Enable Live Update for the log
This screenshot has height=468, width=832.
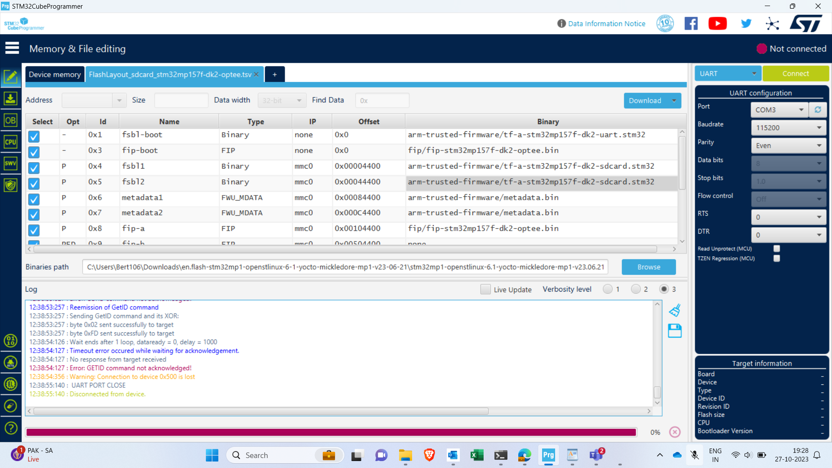[485, 289]
